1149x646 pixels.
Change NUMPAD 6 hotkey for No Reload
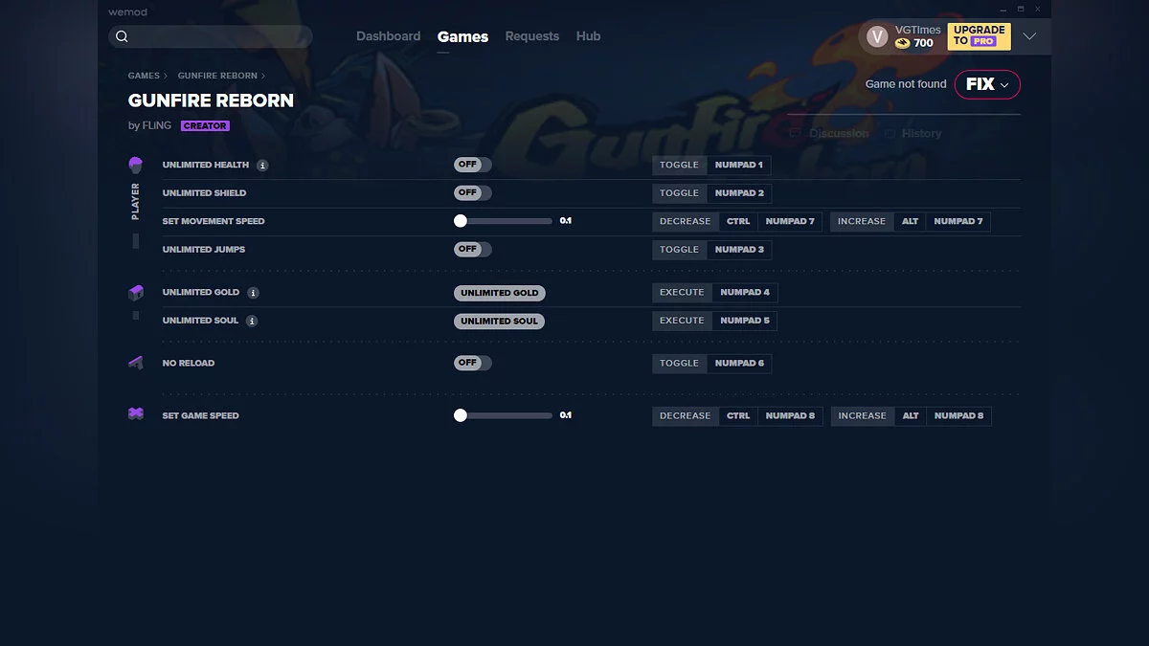click(x=739, y=363)
